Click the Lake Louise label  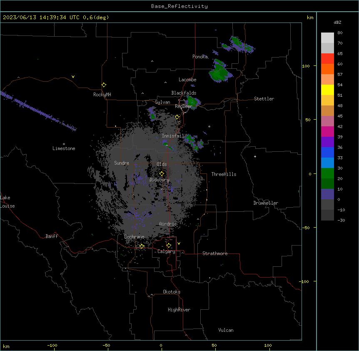pos(7,202)
